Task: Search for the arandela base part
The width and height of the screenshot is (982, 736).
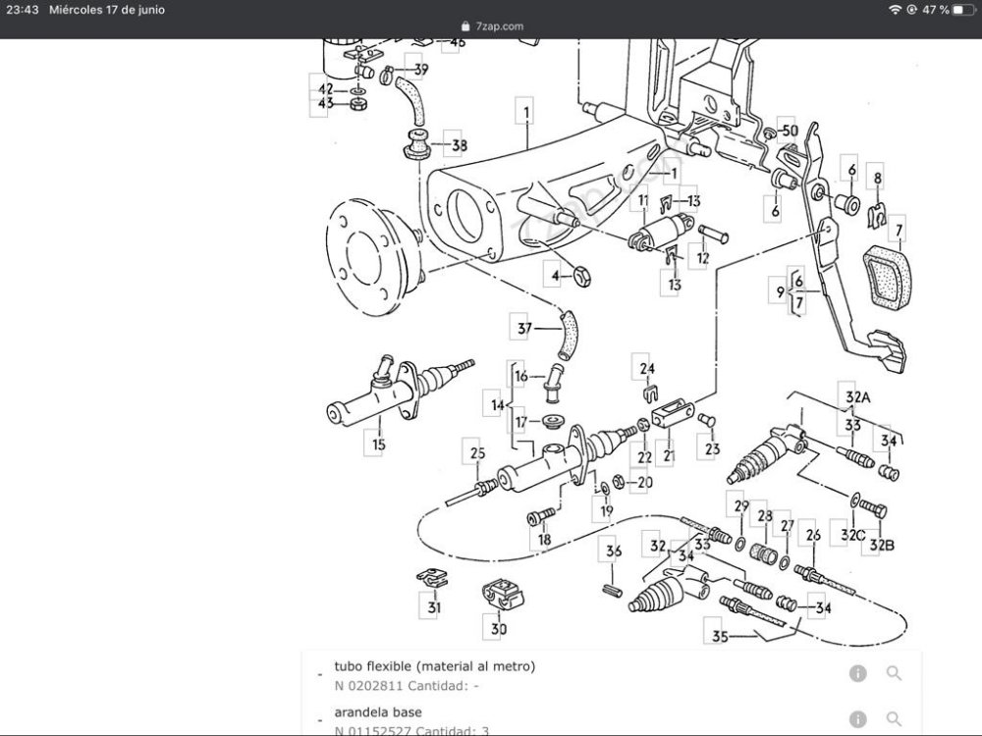Action: click(894, 719)
